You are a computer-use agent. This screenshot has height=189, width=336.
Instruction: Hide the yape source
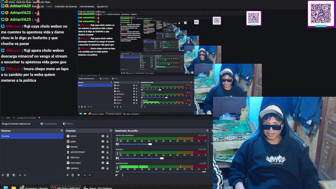103,141
